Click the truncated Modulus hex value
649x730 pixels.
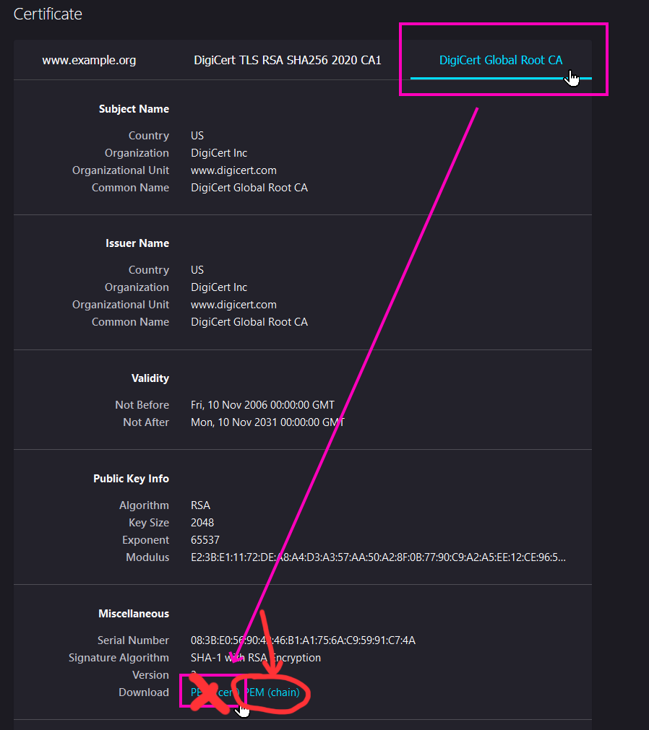point(378,557)
